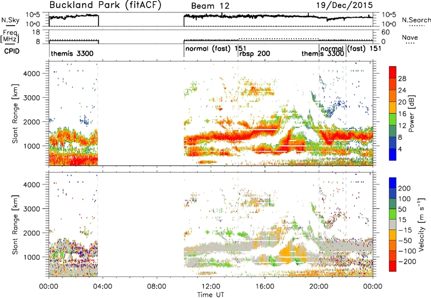Select the 'rbsp 200' CPID text
The height and width of the screenshot is (298, 431).
[x=254, y=53]
